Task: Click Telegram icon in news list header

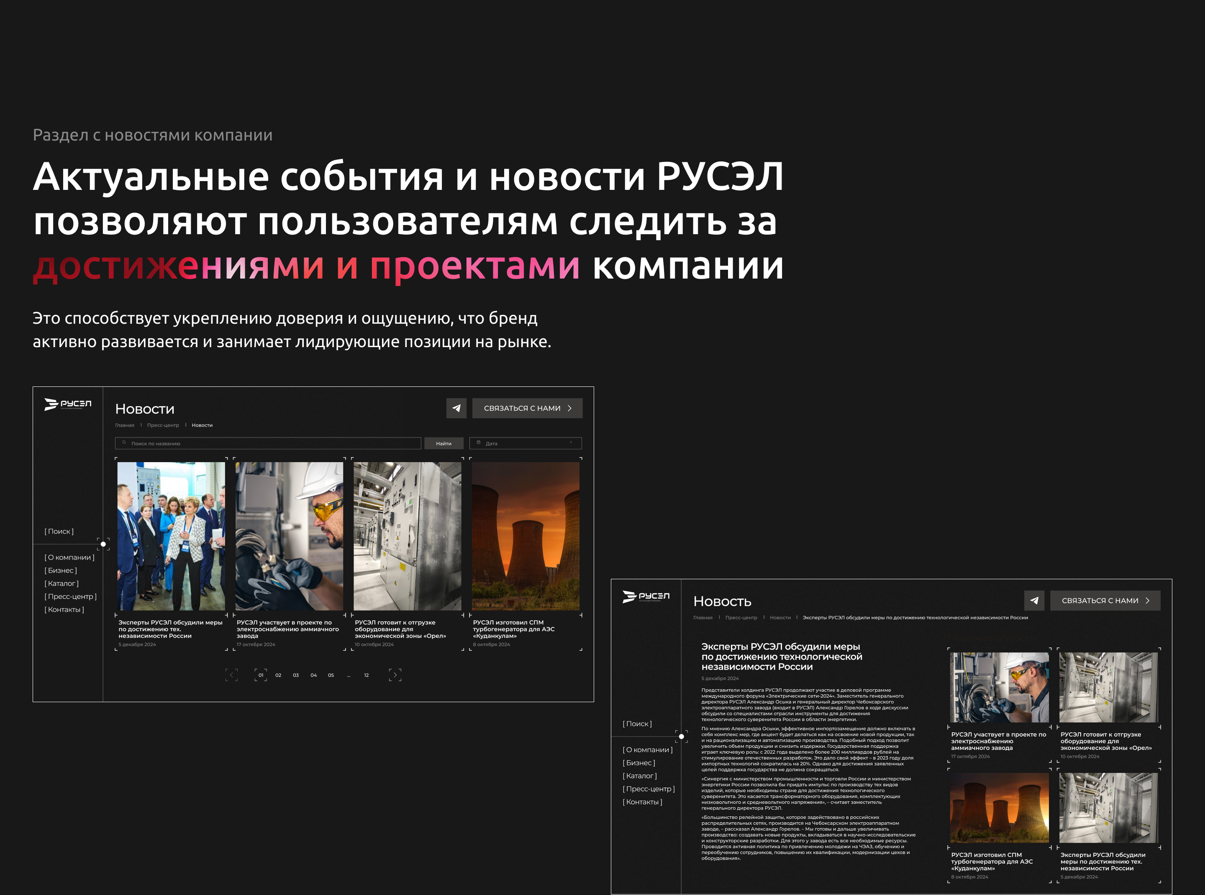Action: [x=456, y=408]
